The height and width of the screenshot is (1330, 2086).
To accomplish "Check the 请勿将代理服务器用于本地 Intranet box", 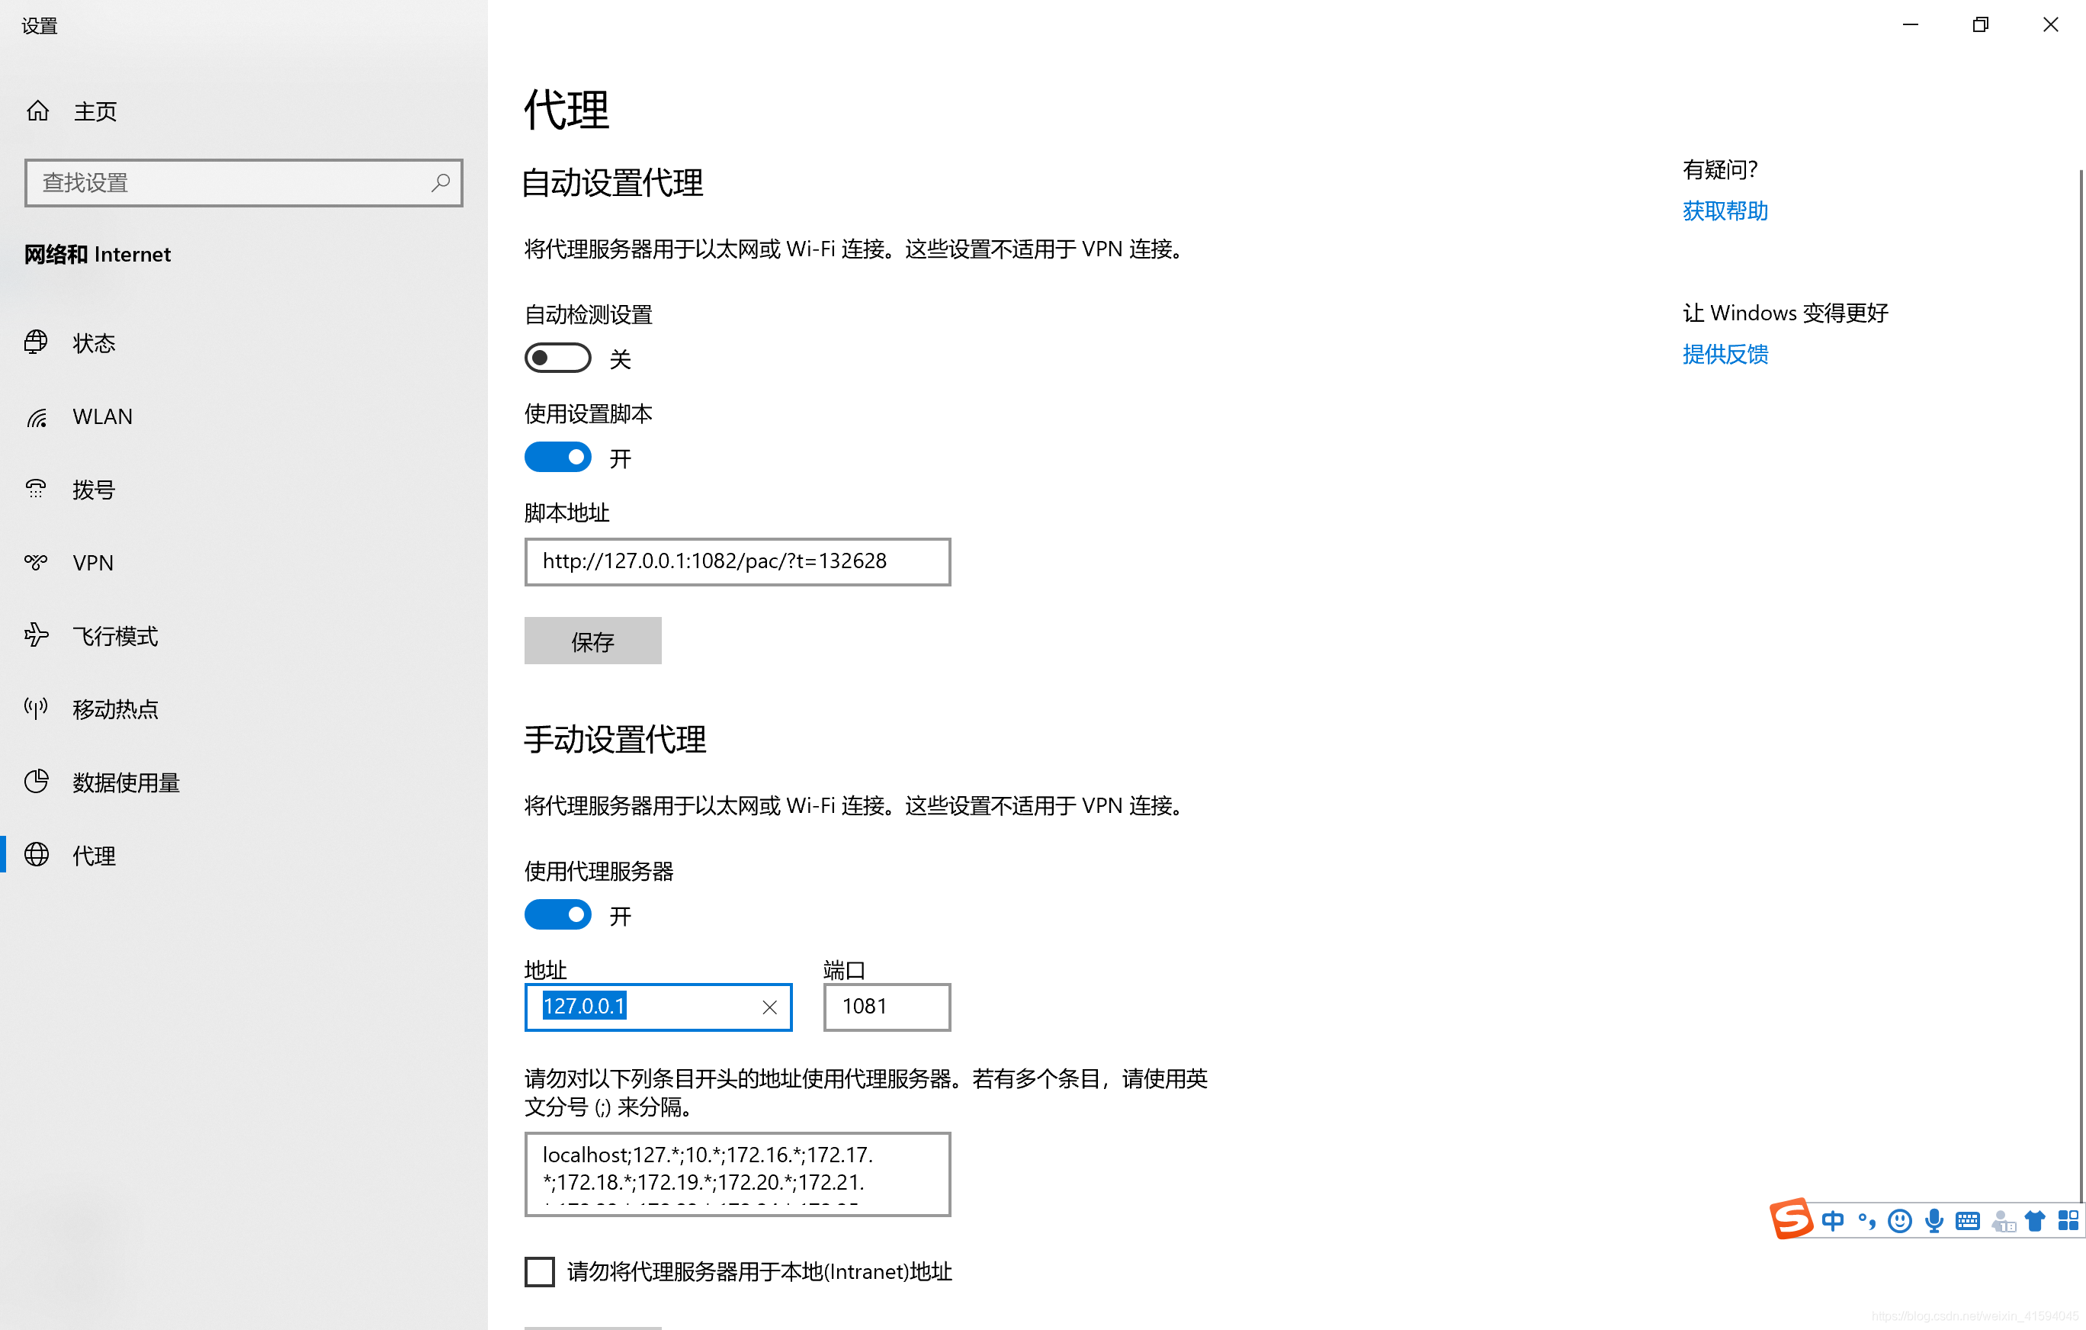I will [539, 1271].
